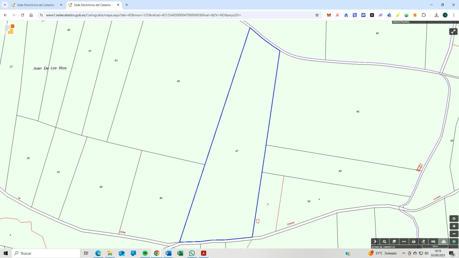Open the tab search dropdown arrow

5,5
